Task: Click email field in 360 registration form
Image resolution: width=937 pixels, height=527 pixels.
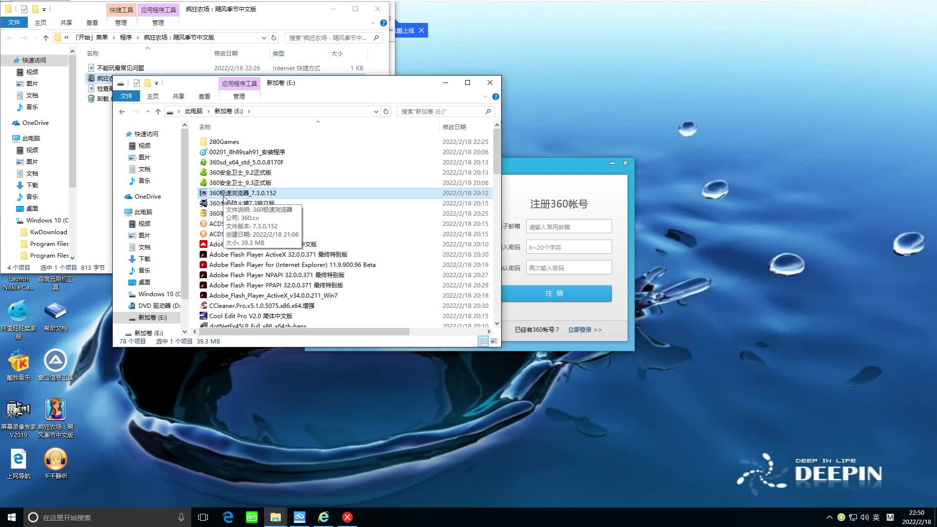Action: point(569,227)
